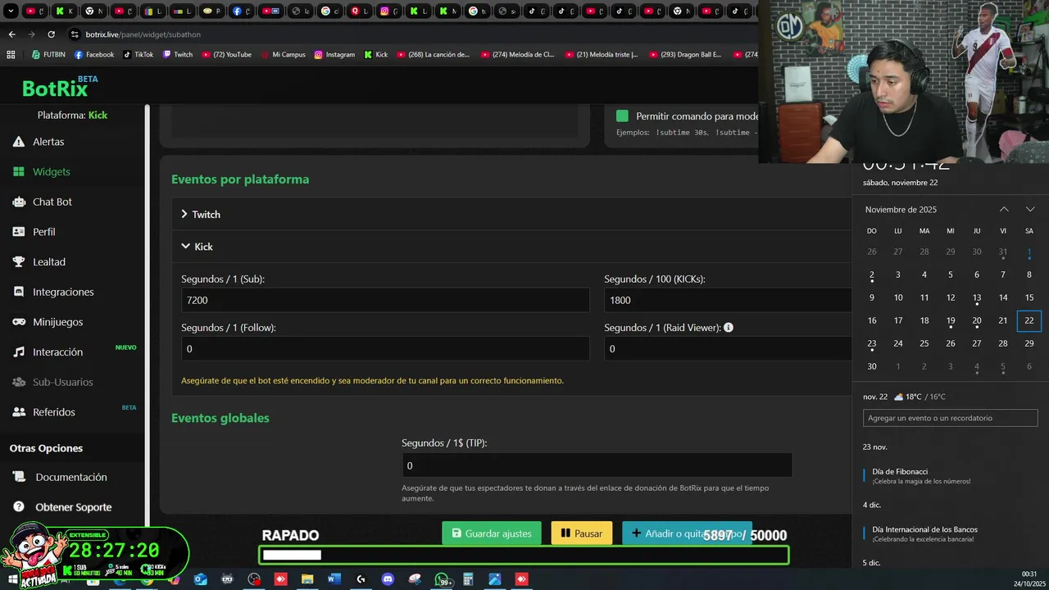Image resolution: width=1049 pixels, height=590 pixels.
Task: Click the Añadir o quitar tiempo button
Action: pos(687,533)
